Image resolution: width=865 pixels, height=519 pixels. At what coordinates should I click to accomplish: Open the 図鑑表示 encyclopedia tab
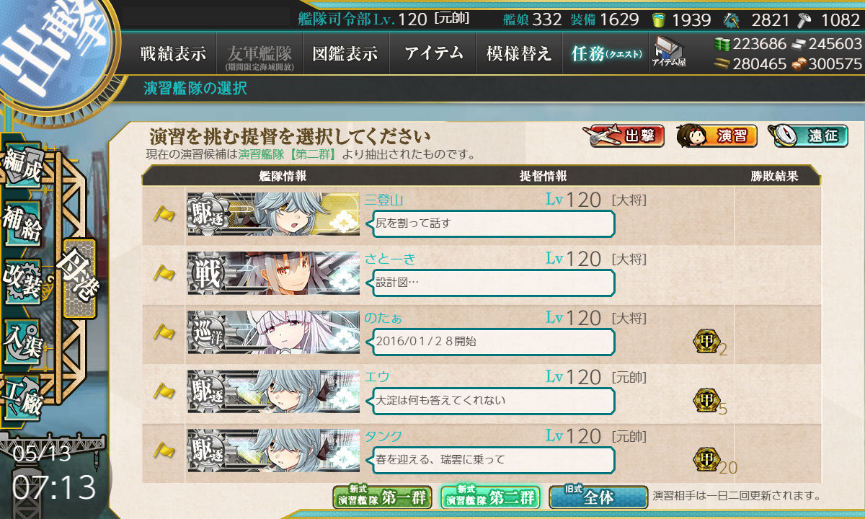[345, 53]
